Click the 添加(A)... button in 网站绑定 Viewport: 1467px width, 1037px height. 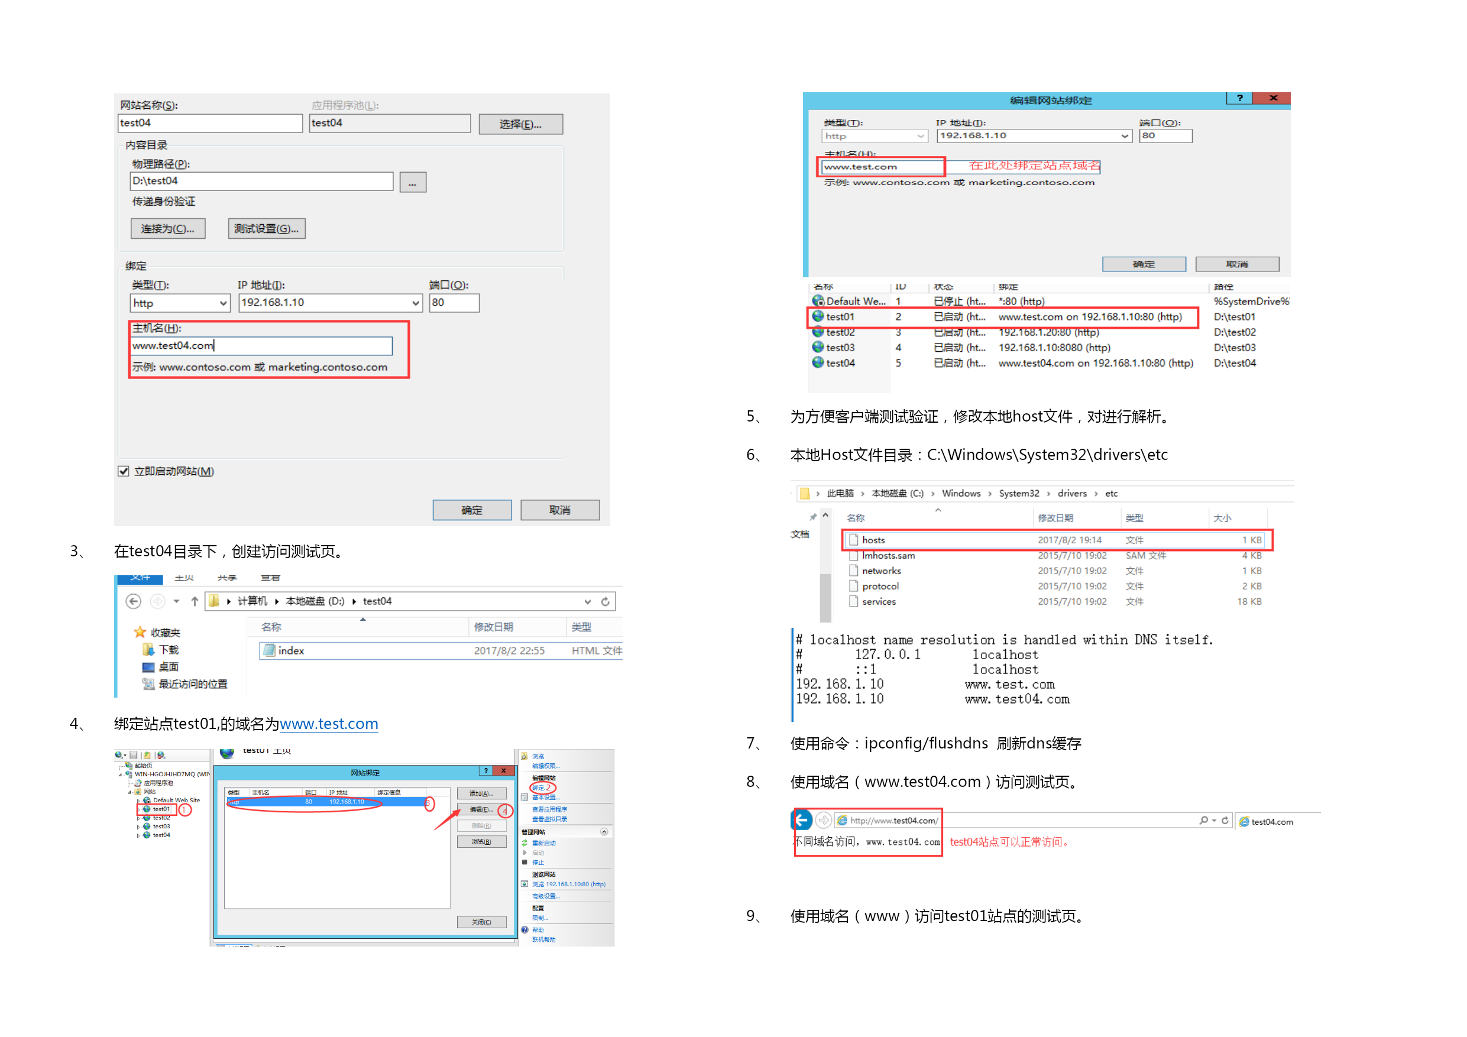tap(481, 793)
